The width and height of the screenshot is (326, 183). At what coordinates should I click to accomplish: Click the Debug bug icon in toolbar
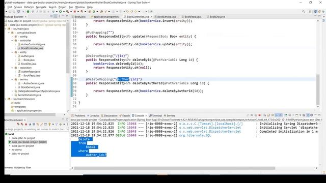53,12
